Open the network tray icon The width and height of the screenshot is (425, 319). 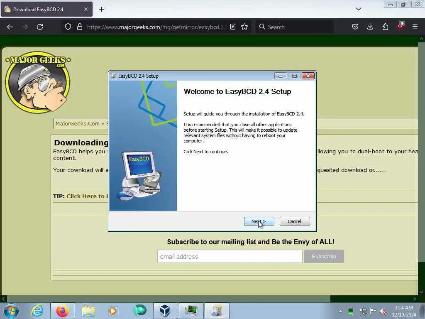point(363,311)
